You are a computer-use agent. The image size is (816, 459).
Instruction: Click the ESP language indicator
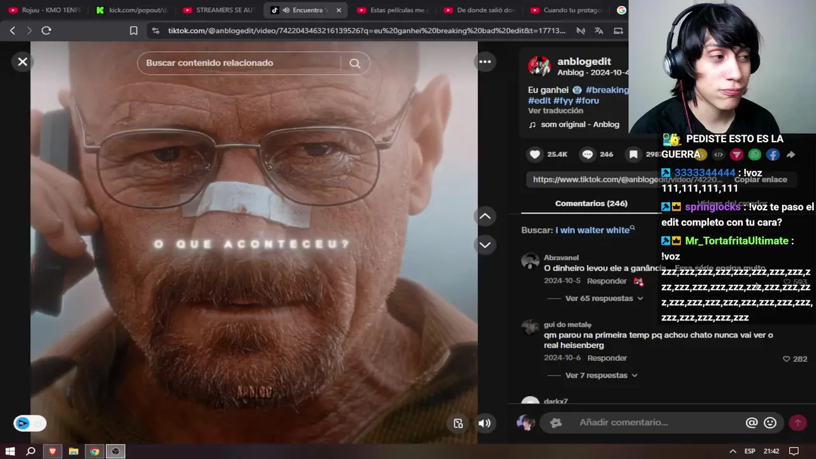750,451
